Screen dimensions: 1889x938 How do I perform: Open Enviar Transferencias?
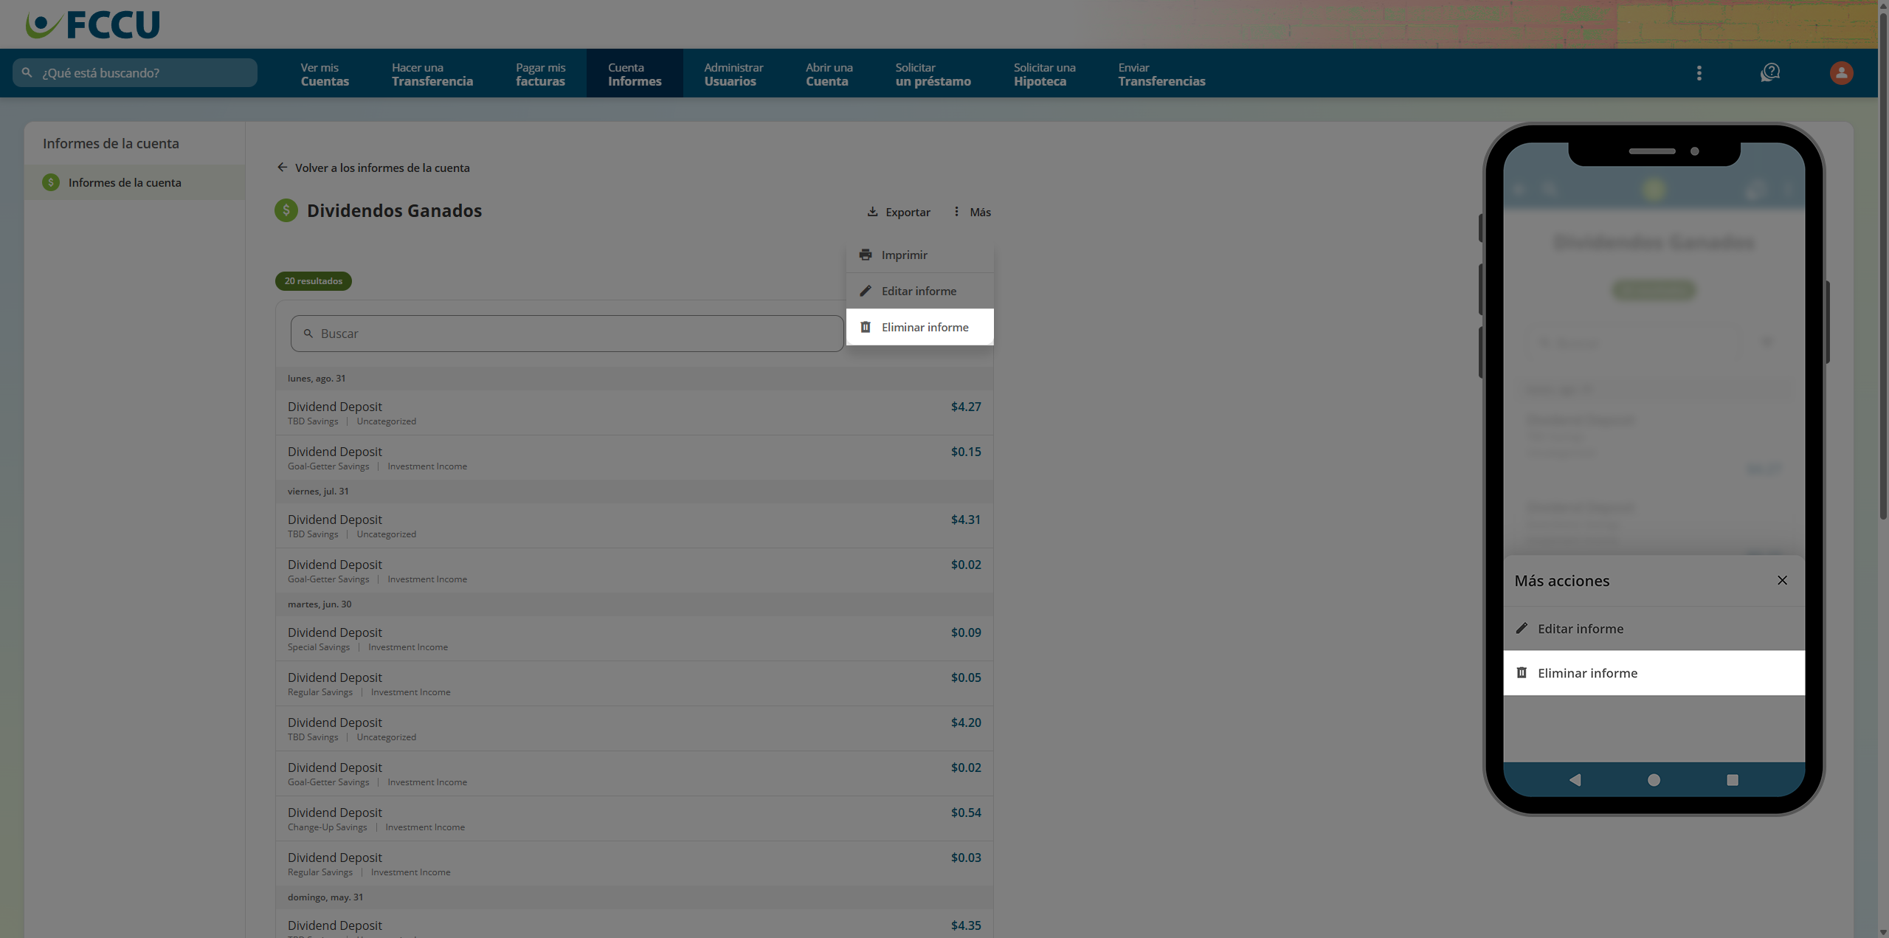click(1161, 74)
